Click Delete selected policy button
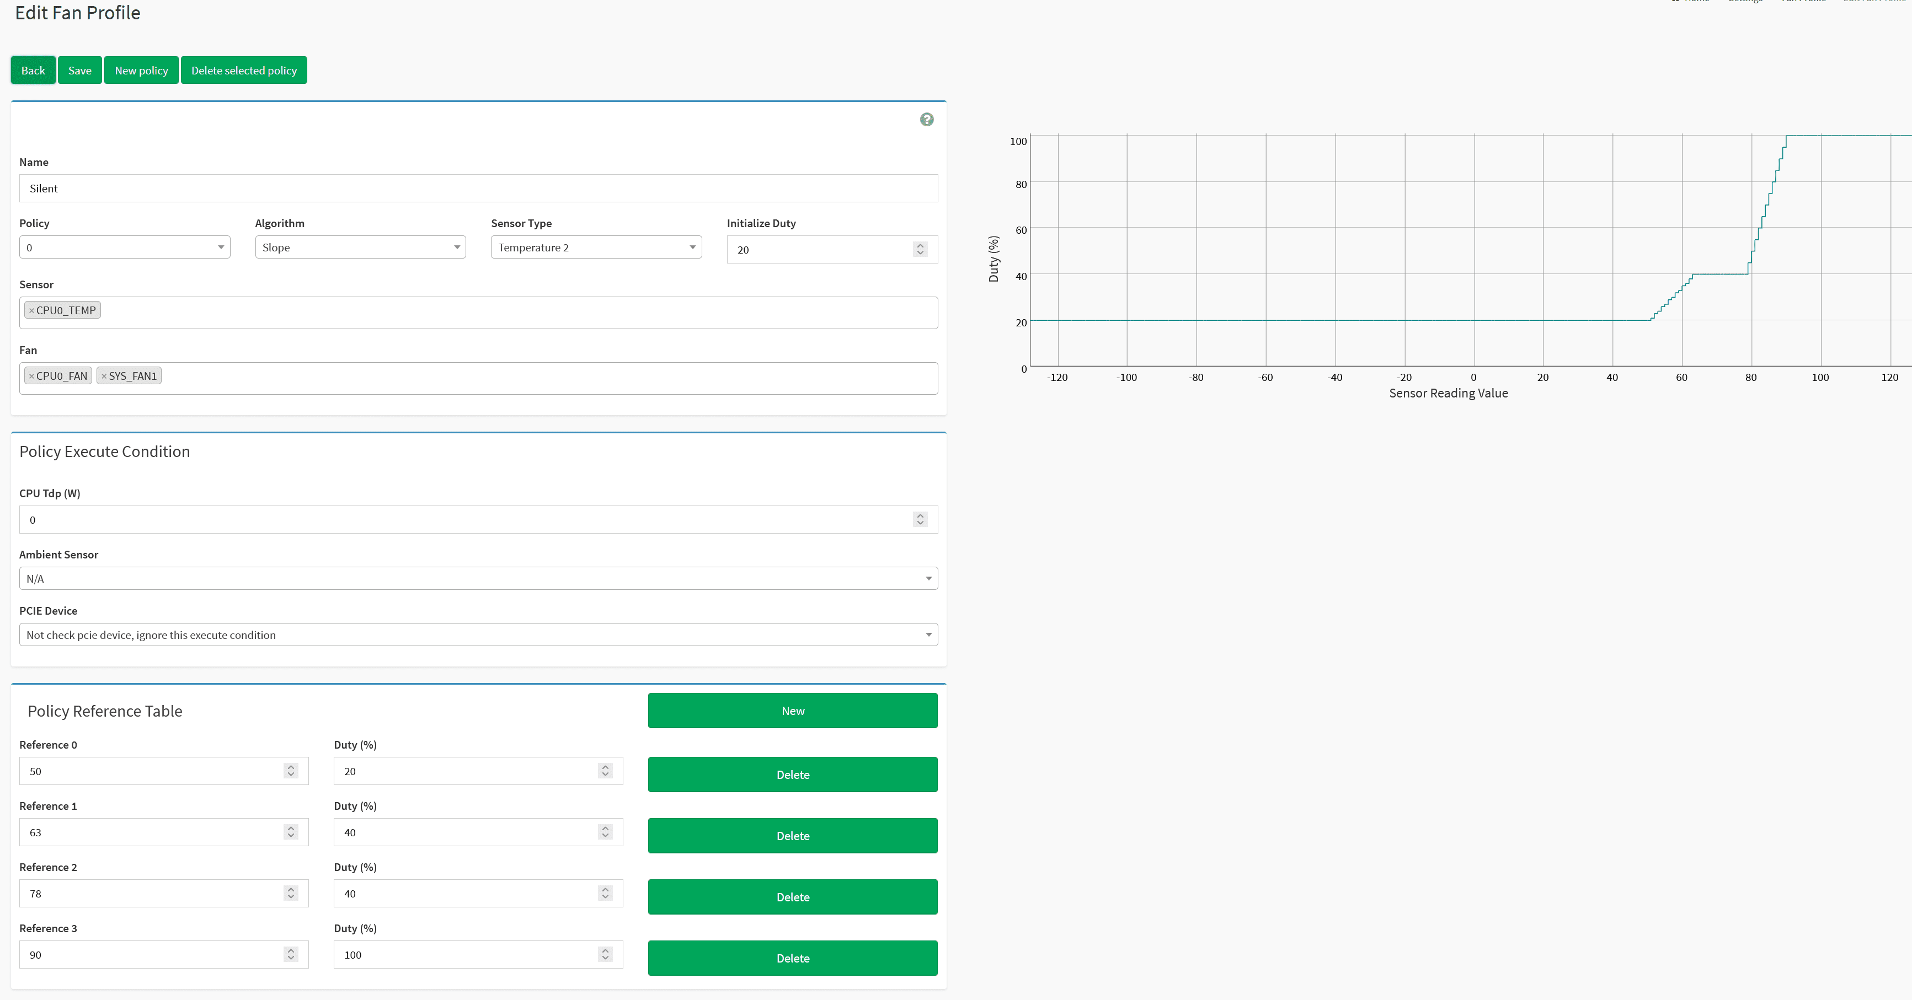The width and height of the screenshot is (1912, 1000). click(x=243, y=71)
